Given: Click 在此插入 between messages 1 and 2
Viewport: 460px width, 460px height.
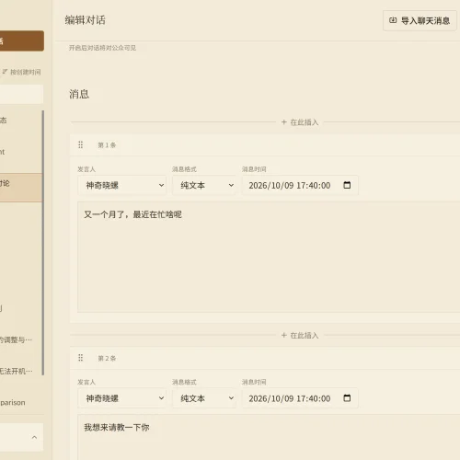Looking at the screenshot, I should pyautogui.click(x=300, y=336).
